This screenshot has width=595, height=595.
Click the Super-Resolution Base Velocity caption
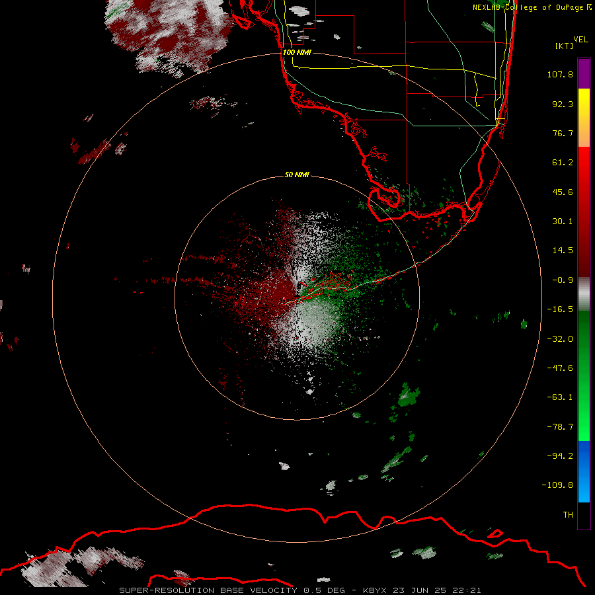300,590
